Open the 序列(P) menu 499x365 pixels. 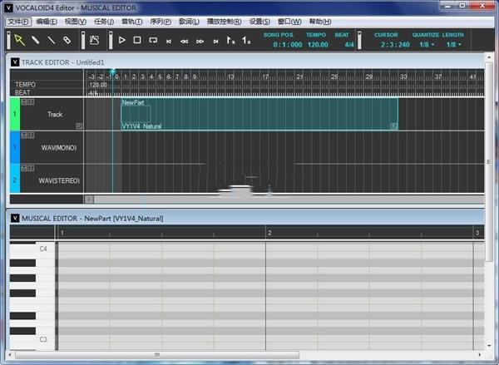click(161, 22)
